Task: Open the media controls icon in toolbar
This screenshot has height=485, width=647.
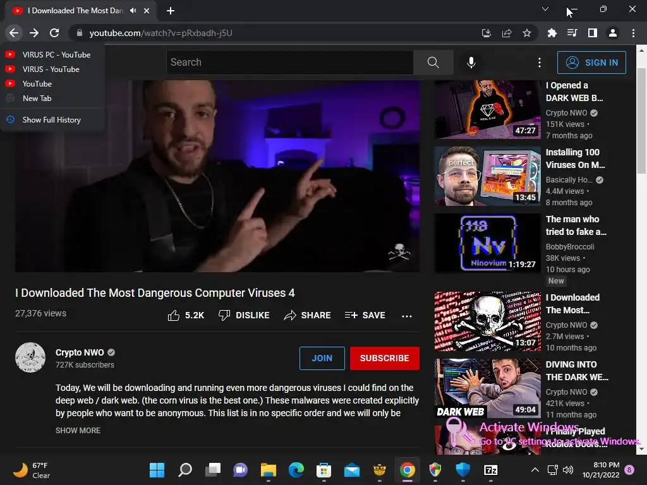Action: (x=572, y=33)
